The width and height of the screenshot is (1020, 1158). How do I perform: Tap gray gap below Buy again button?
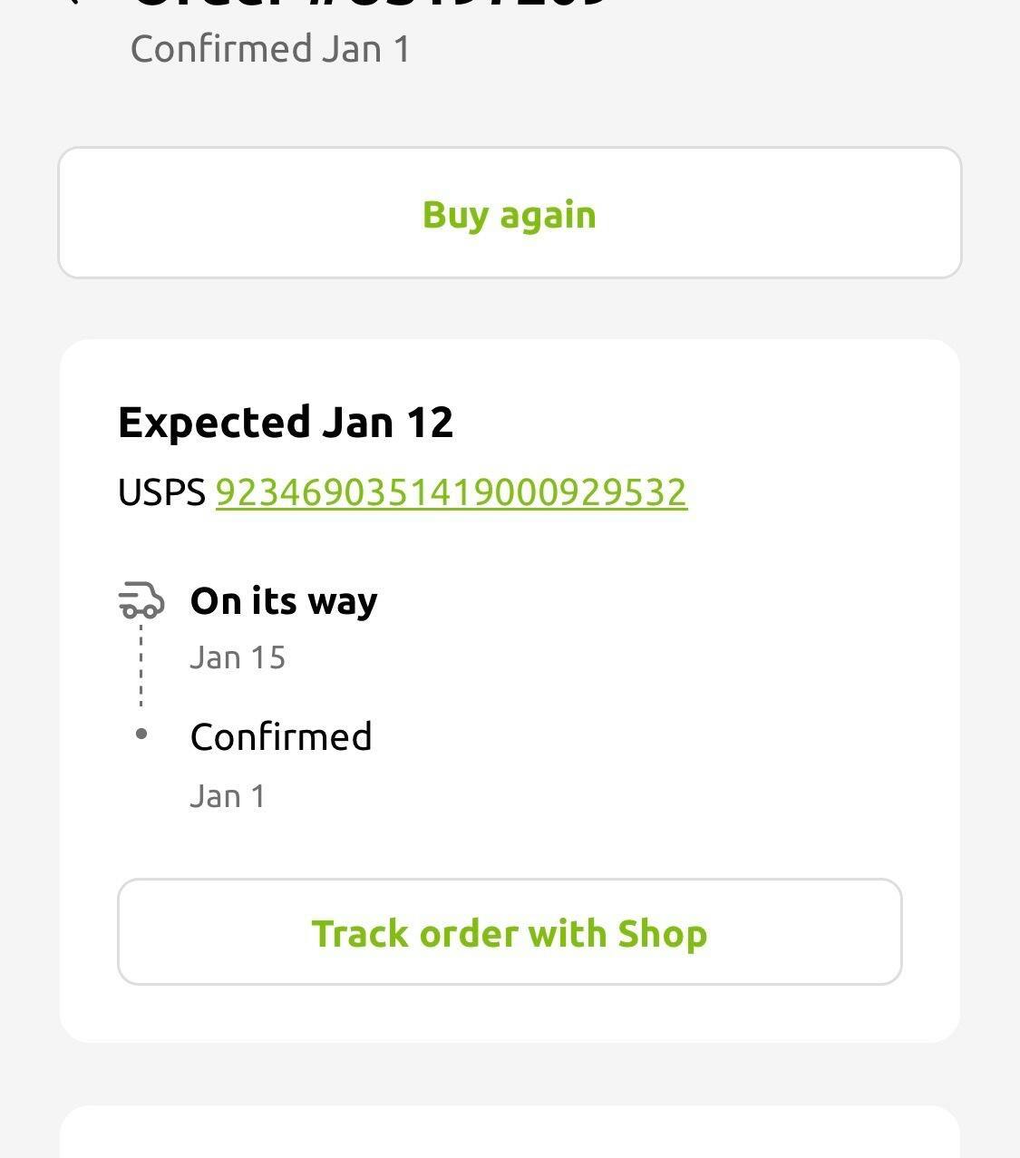tap(510, 308)
